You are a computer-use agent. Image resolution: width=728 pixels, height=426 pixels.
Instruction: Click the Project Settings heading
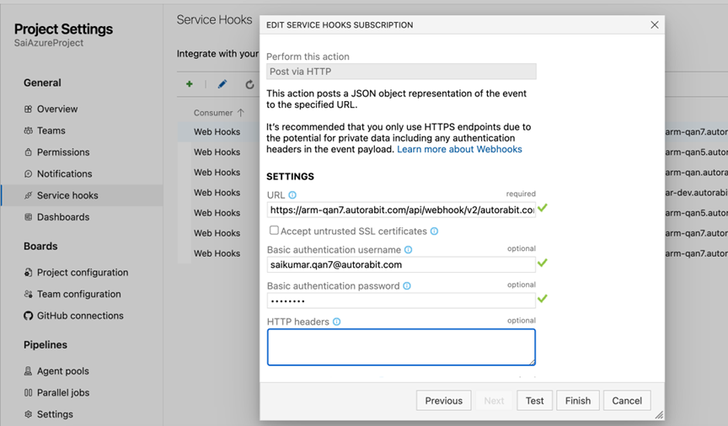[63, 29]
